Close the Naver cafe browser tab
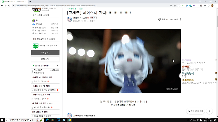Viewport: 218px width, 122px height. 26,2
